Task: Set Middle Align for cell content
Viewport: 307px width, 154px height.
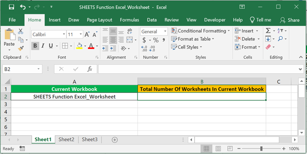Action: (113, 31)
